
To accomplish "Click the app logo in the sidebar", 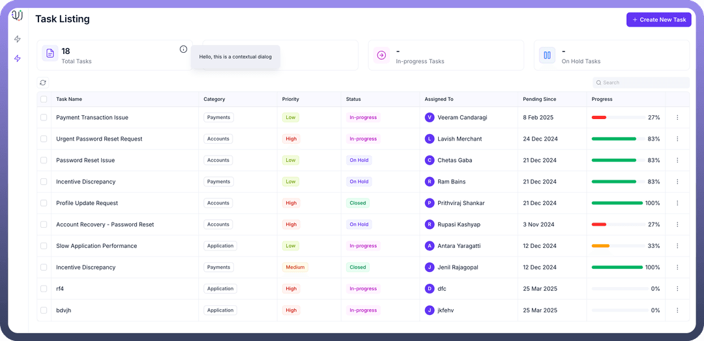I will click(x=18, y=16).
